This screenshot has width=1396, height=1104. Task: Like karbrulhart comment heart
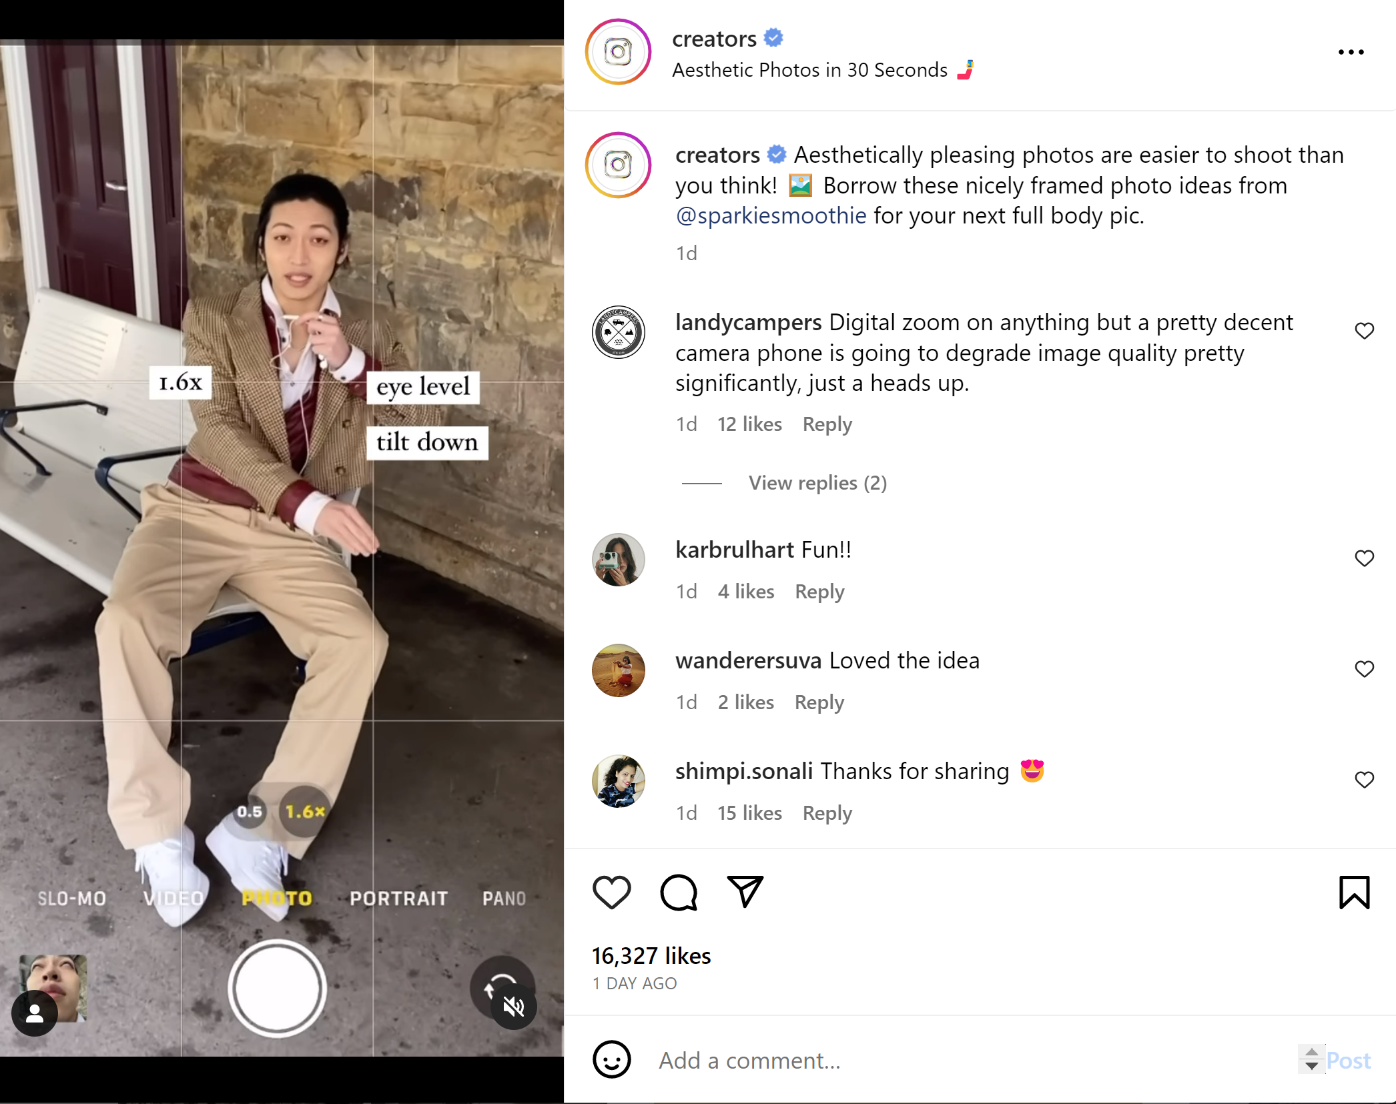click(1364, 558)
